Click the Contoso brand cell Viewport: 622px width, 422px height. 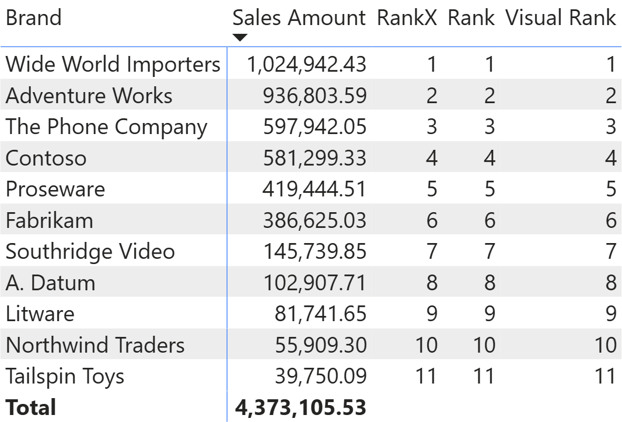(x=46, y=158)
